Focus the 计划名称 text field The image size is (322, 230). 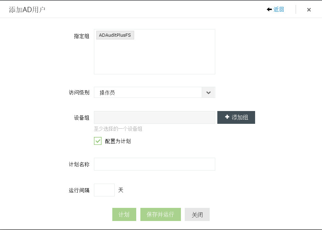(154, 164)
